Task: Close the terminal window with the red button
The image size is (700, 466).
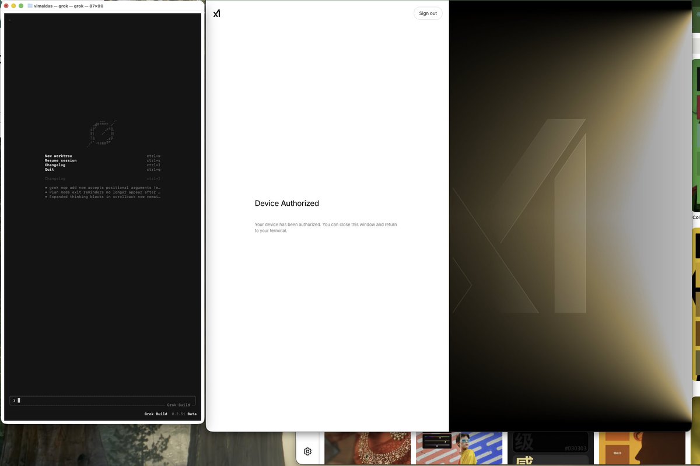Action: click(x=6, y=6)
